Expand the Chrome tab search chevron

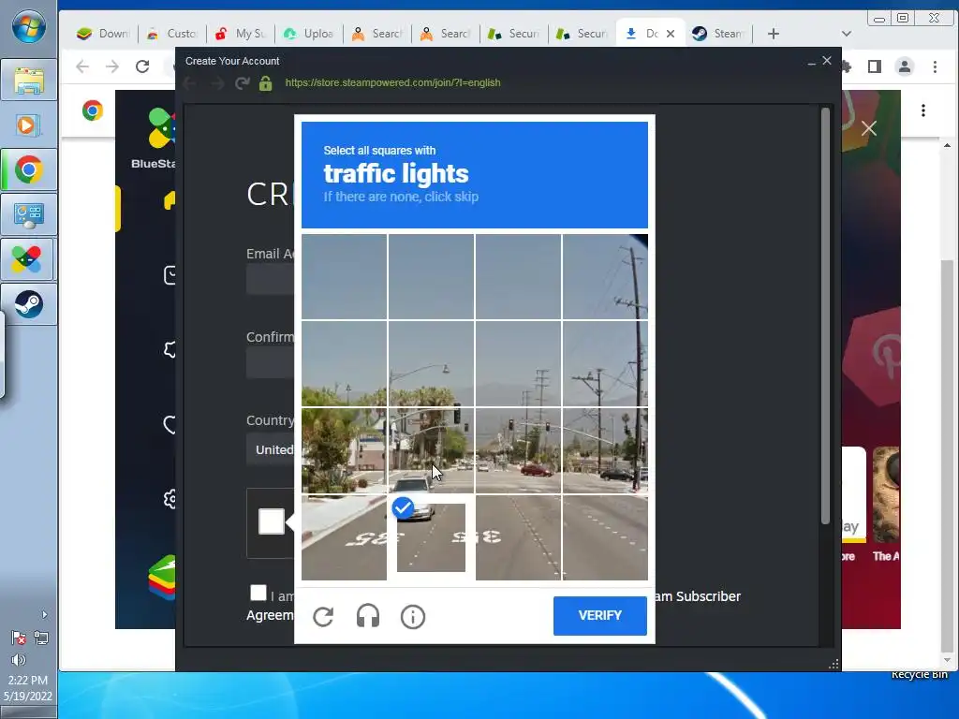847,34
